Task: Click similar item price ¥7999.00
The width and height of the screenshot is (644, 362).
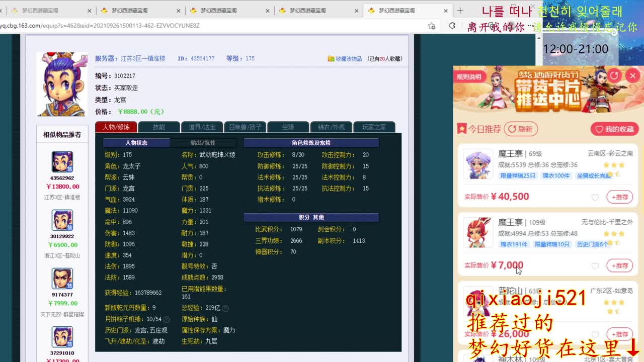Action: tap(62, 303)
